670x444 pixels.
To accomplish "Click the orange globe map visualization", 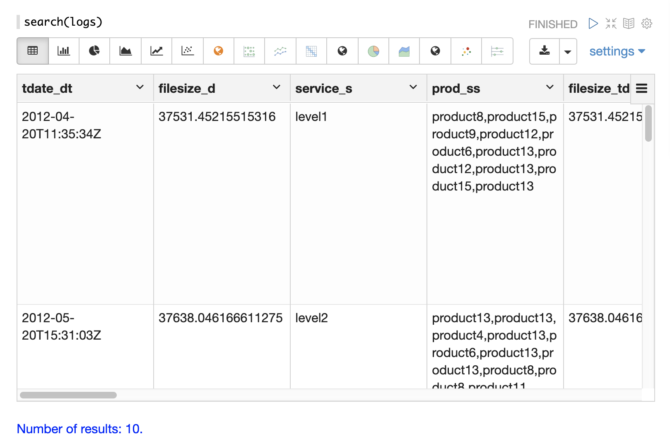I will pos(219,51).
